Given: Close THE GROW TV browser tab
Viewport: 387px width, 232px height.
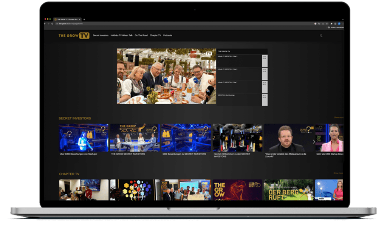Looking at the screenshot, I should [x=80, y=19].
